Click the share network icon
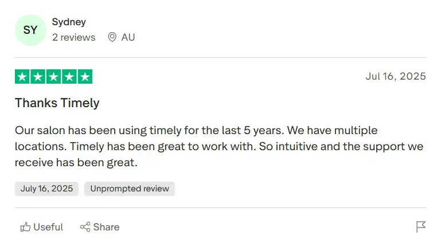Image resolution: width=441 pixels, height=243 pixels. click(x=85, y=227)
